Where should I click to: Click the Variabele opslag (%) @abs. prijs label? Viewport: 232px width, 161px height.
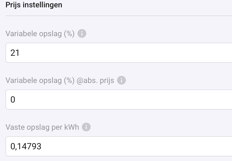pyautogui.click(x=60, y=81)
